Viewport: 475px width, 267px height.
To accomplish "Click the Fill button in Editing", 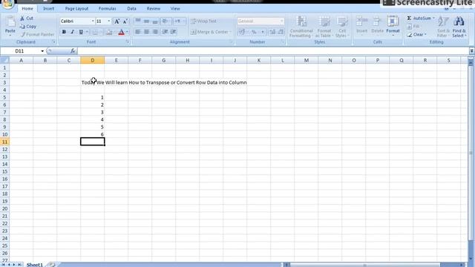I will [x=413, y=27].
